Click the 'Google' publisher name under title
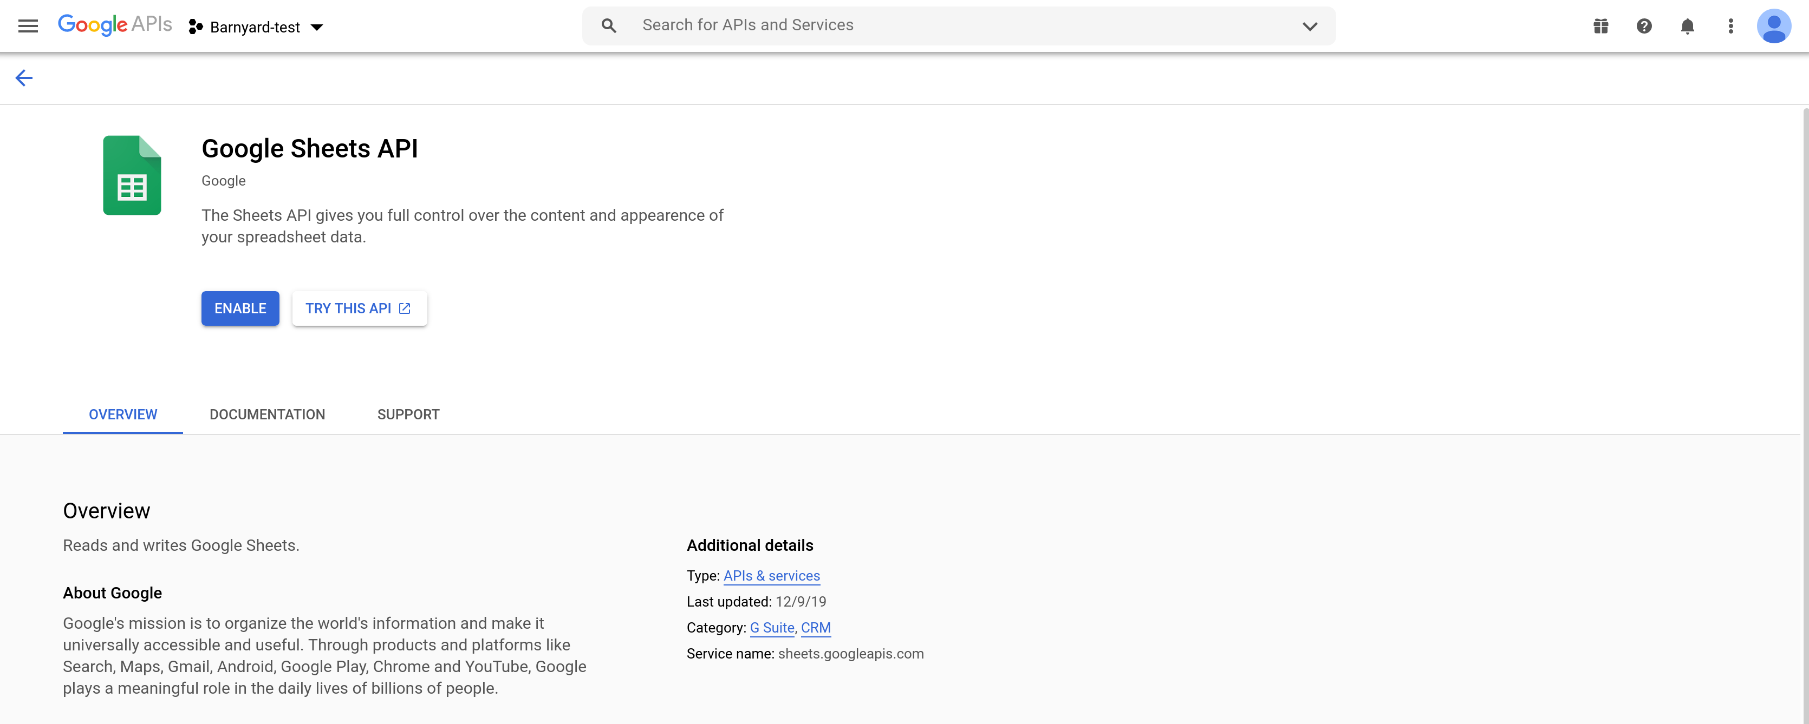Viewport: 1809px width, 724px height. [223, 180]
